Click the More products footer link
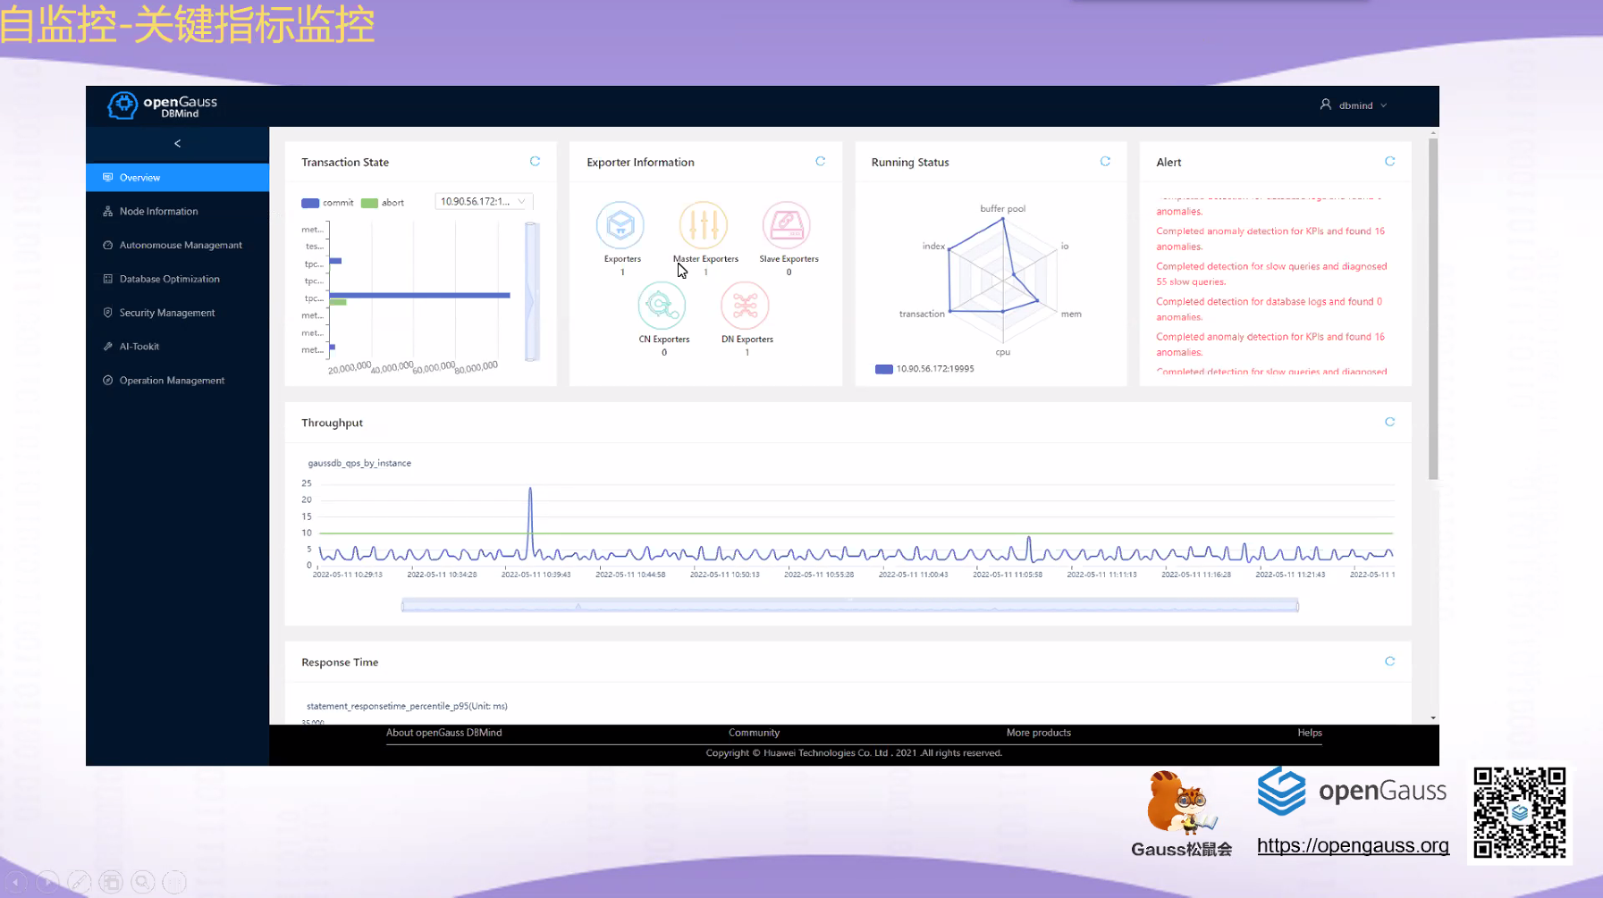Image resolution: width=1603 pixels, height=898 pixels. [x=1039, y=733]
